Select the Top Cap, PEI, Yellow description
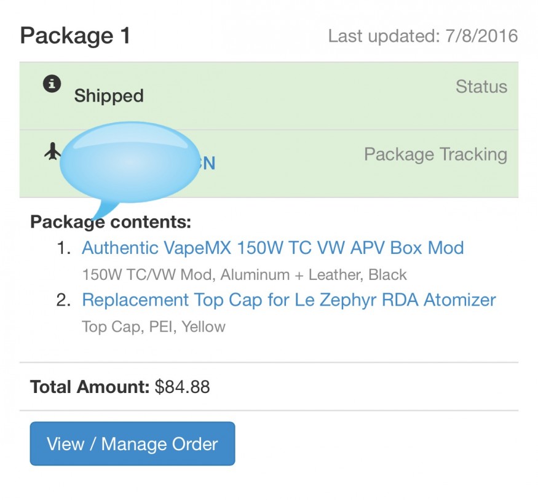Image resolution: width=538 pixels, height=500 pixels. point(153,327)
